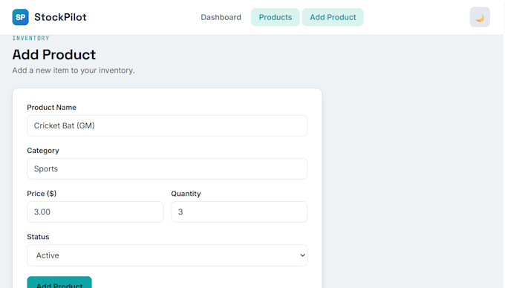The height and width of the screenshot is (288, 505).
Task: Click the INVENTORY breadcrumb label
Action: pyautogui.click(x=30, y=38)
